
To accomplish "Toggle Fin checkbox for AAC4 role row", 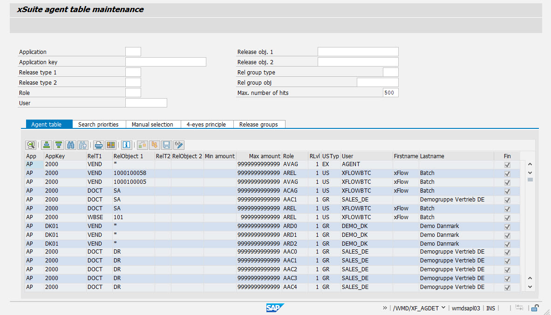I will [x=507, y=288].
